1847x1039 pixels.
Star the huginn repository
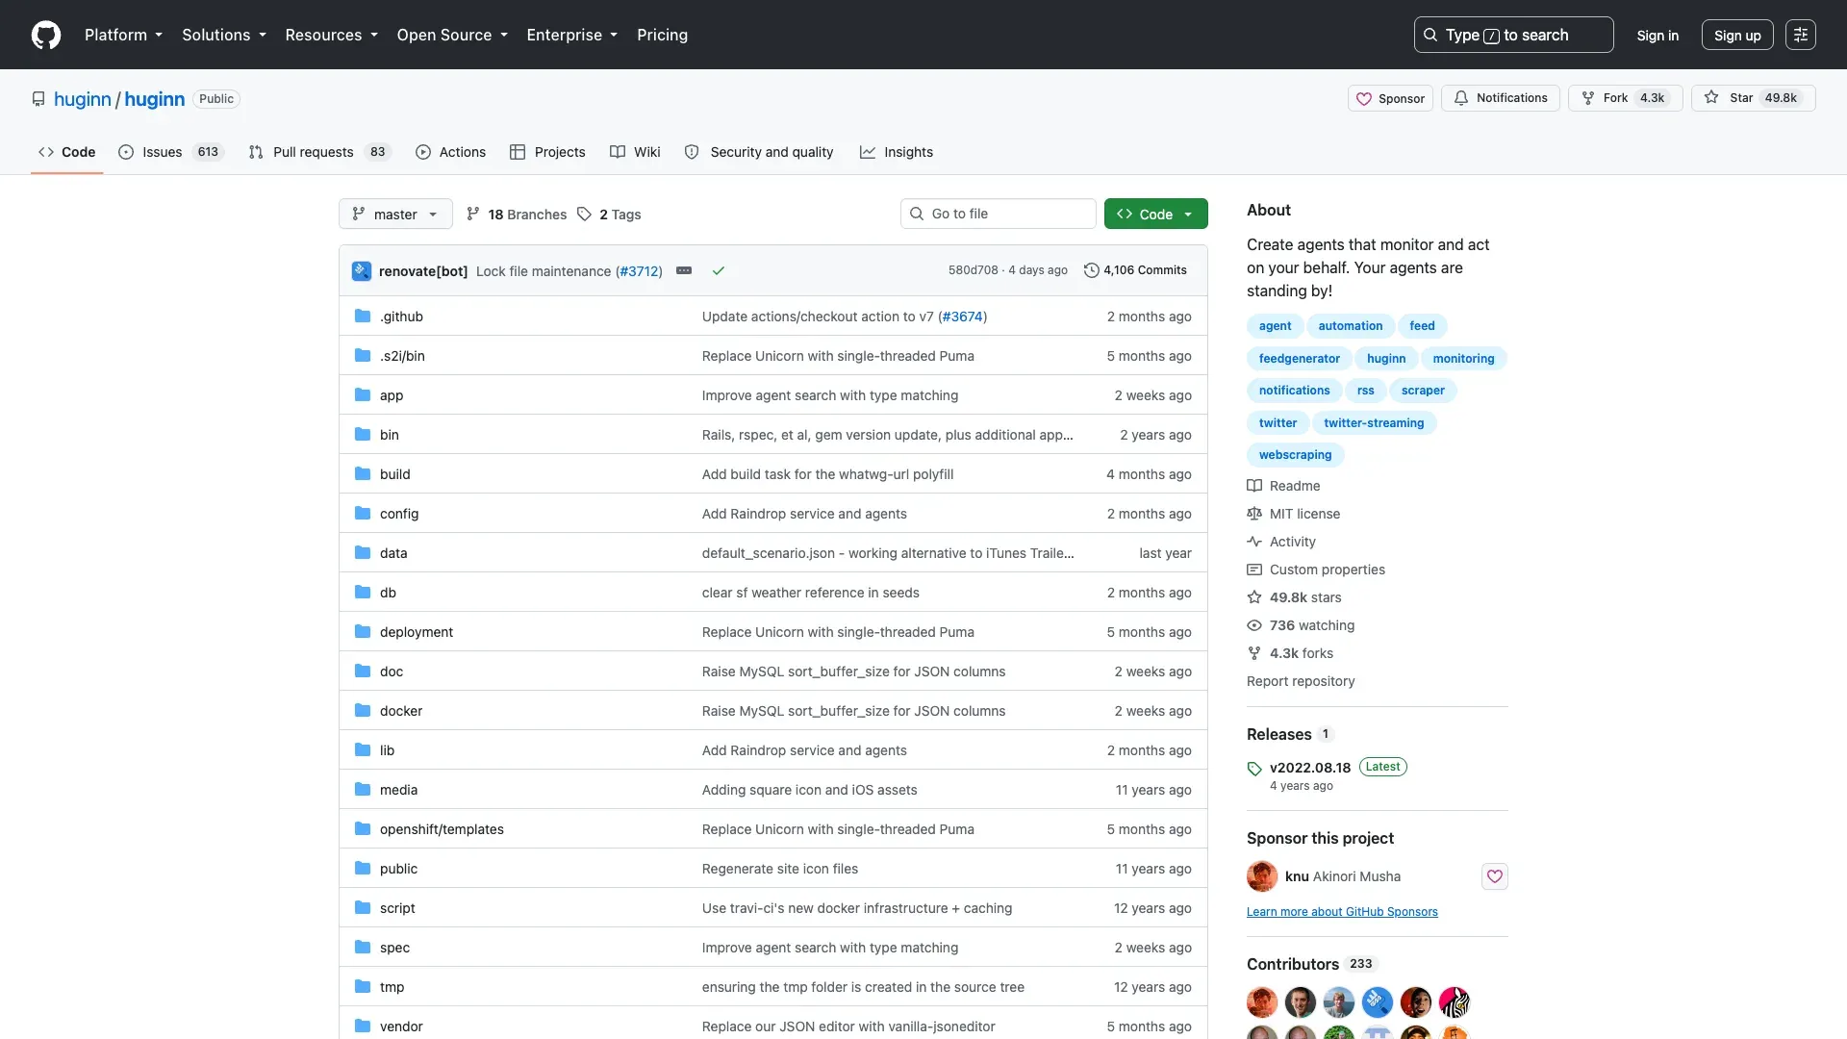click(1753, 98)
